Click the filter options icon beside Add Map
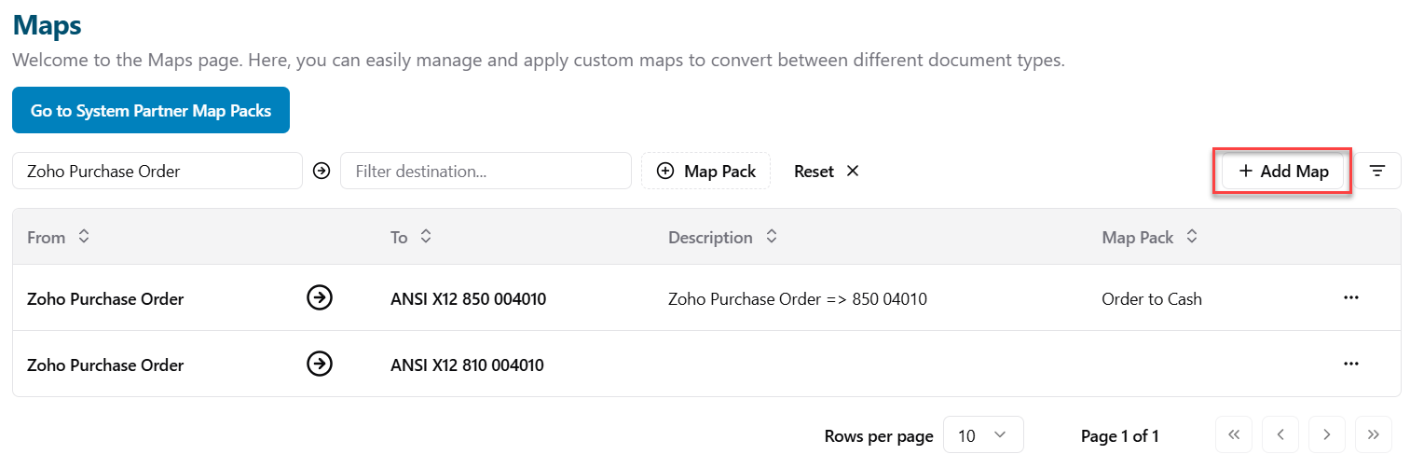The height and width of the screenshot is (468, 1410). click(1376, 171)
